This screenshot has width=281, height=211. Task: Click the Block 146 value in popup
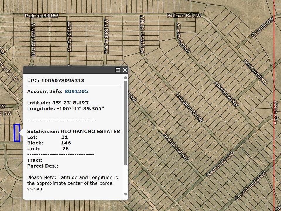(66, 143)
